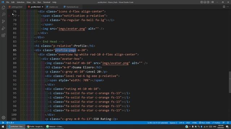Open the Go menu
Viewport: 231px width, 129px height.
tap(34, 2)
